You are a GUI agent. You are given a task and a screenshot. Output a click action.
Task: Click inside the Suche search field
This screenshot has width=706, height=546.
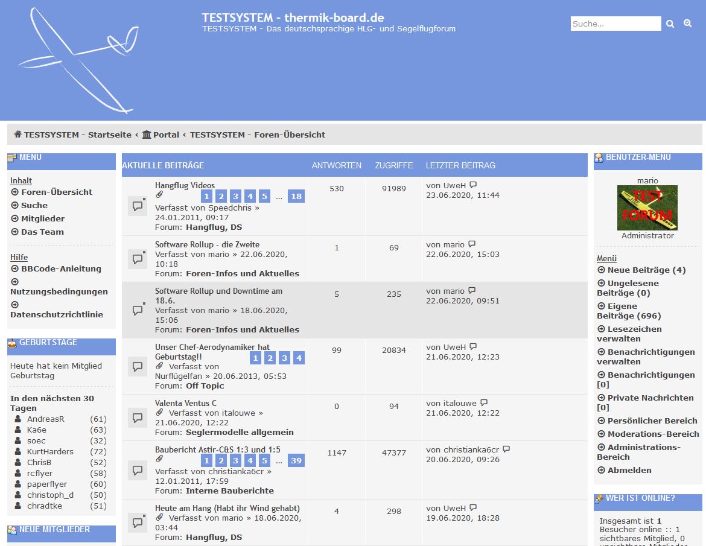coord(615,24)
